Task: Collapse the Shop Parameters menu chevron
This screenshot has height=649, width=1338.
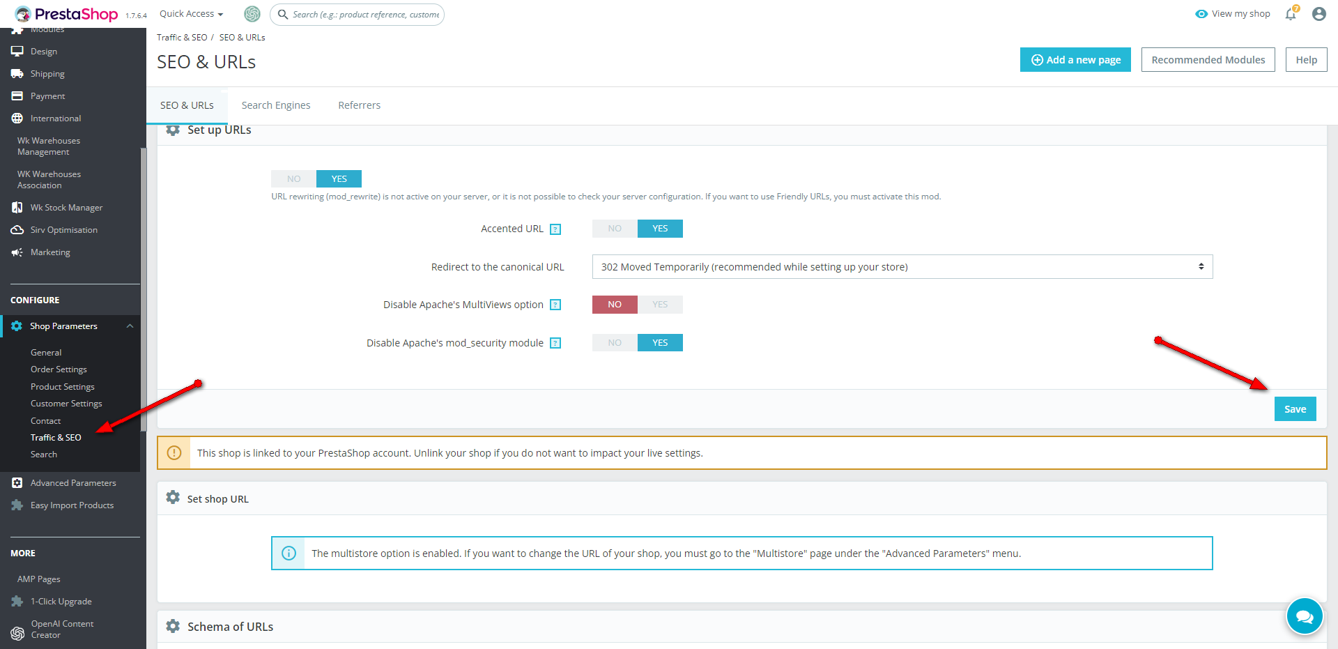Action: click(x=130, y=326)
